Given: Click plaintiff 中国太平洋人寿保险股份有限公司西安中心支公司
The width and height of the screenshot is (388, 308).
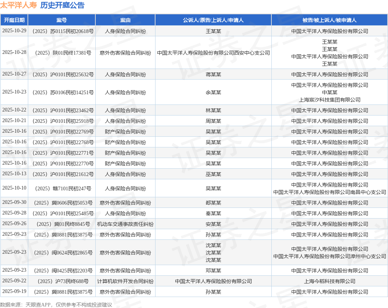Looking at the screenshot, I should [213, 53].
